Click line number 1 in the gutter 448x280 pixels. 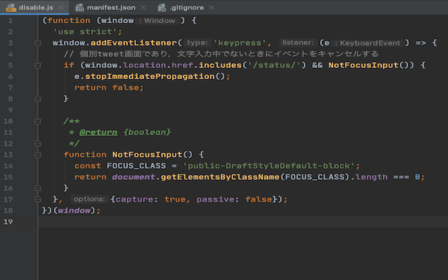10,20
